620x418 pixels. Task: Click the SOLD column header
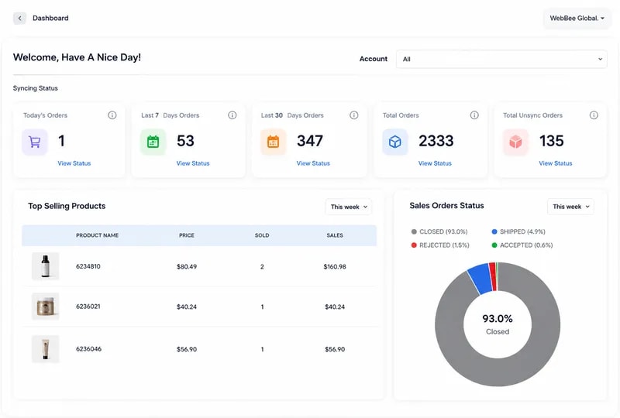(262, 235)
